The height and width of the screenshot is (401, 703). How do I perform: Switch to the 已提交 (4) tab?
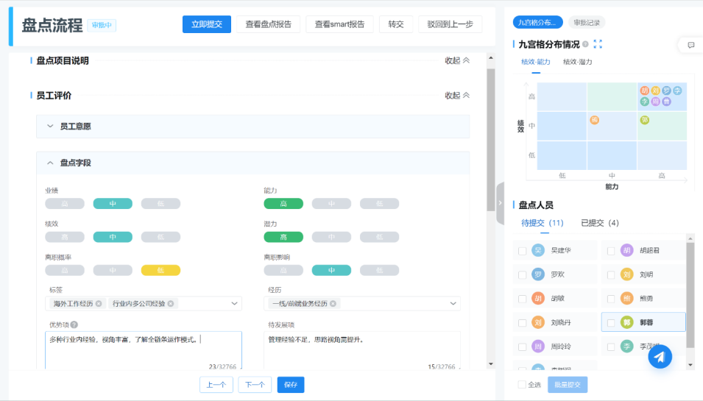[x=599, y=223]
